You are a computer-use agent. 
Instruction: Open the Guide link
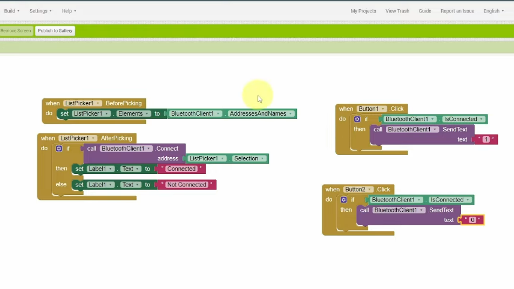click(425, 11)
